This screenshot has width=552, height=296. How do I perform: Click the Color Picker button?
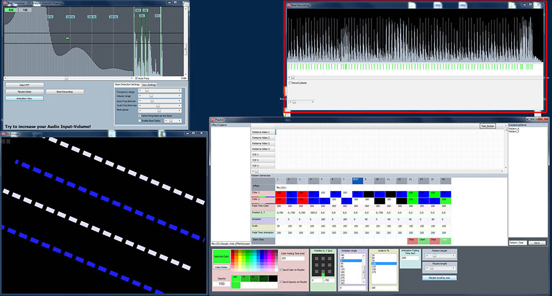point(221,267)
